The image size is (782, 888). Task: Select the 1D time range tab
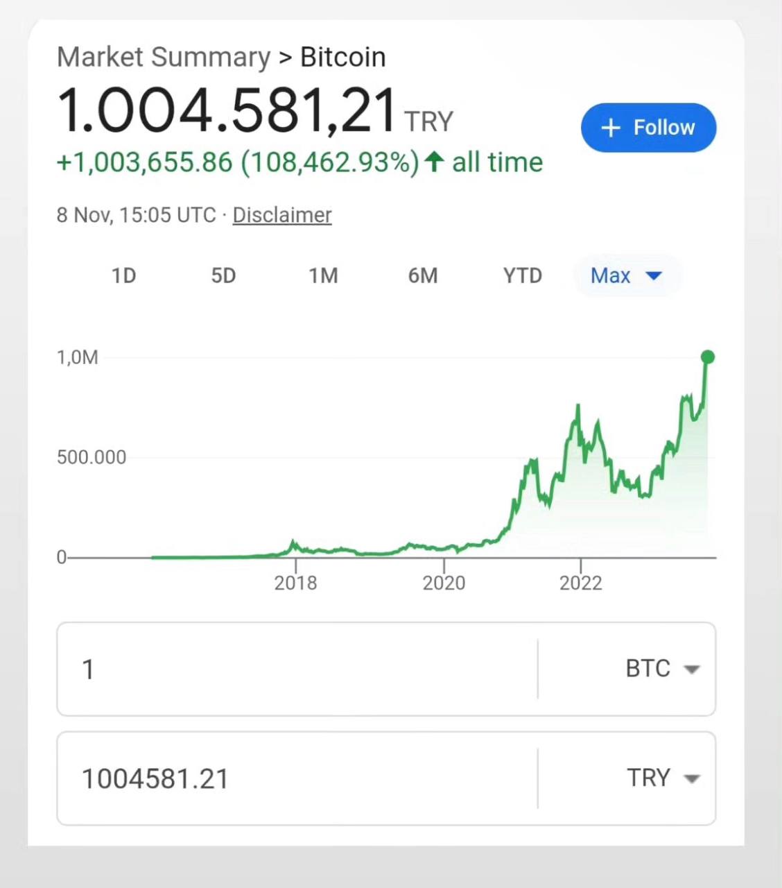pyautogui.click(x=124, y=276)
